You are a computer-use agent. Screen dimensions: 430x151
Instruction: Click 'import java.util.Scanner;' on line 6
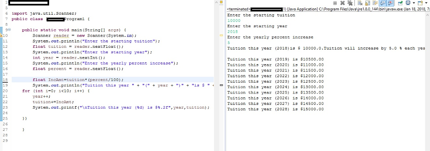(44, 13)
